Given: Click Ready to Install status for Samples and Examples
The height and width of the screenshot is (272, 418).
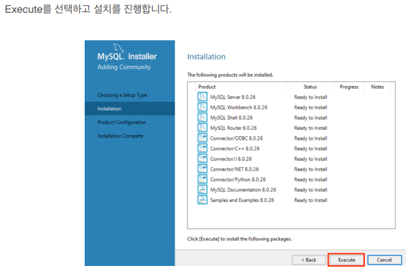Looking at the screenshot, I should (x=310, y=200).
